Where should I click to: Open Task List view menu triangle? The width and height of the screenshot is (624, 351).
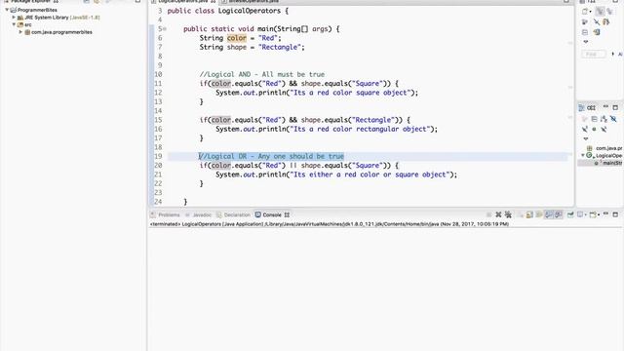[x=586, y=41]
